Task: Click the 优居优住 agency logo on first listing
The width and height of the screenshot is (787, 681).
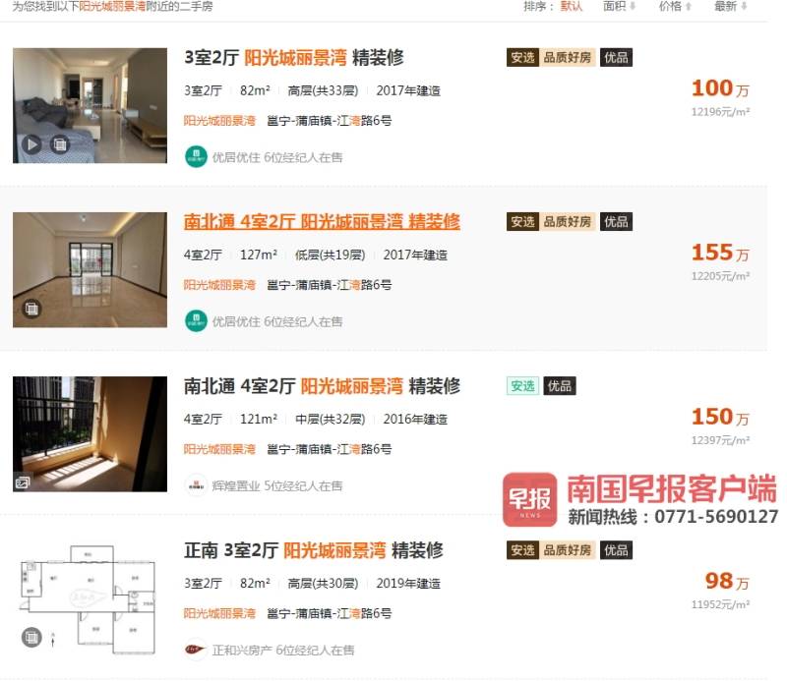Action: click(196, 157)
